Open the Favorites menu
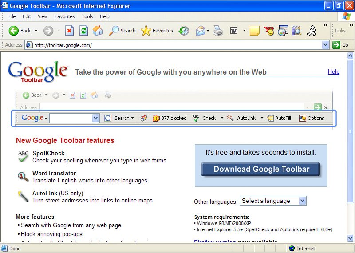Viewport: 355px width, 253px height. tap(64, 16)
